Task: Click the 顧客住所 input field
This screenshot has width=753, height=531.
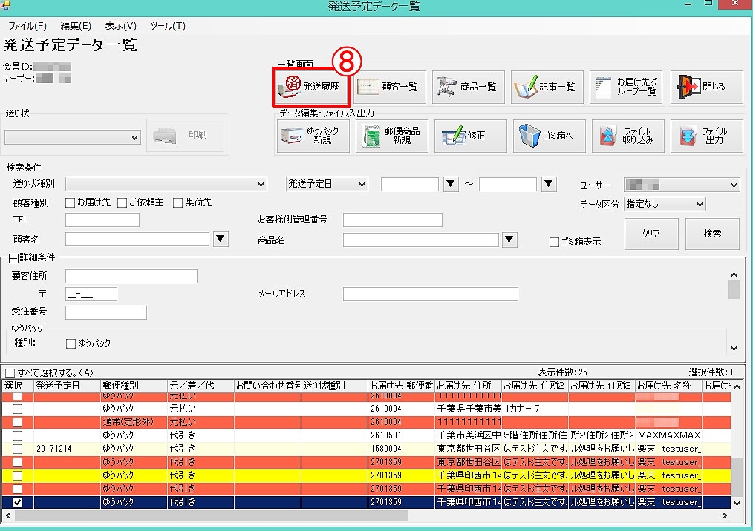Action: click(x=131, y=277)
